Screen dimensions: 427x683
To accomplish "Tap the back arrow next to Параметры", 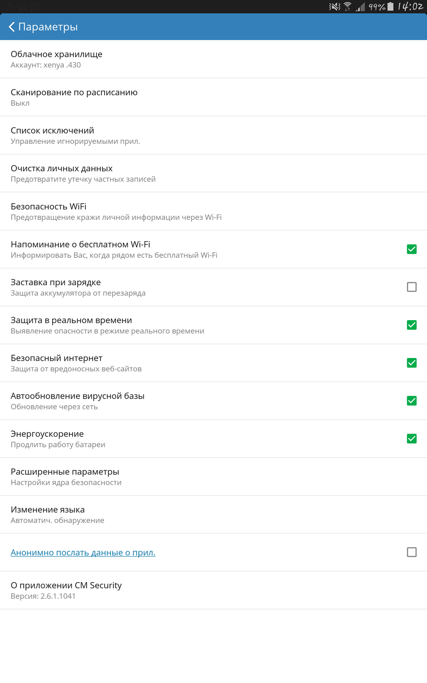I will click(x=12, y=27).
